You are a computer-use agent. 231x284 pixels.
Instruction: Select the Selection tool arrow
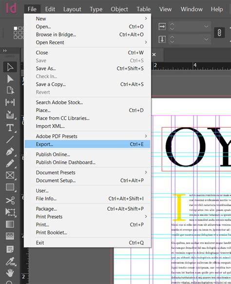[10, 67]
